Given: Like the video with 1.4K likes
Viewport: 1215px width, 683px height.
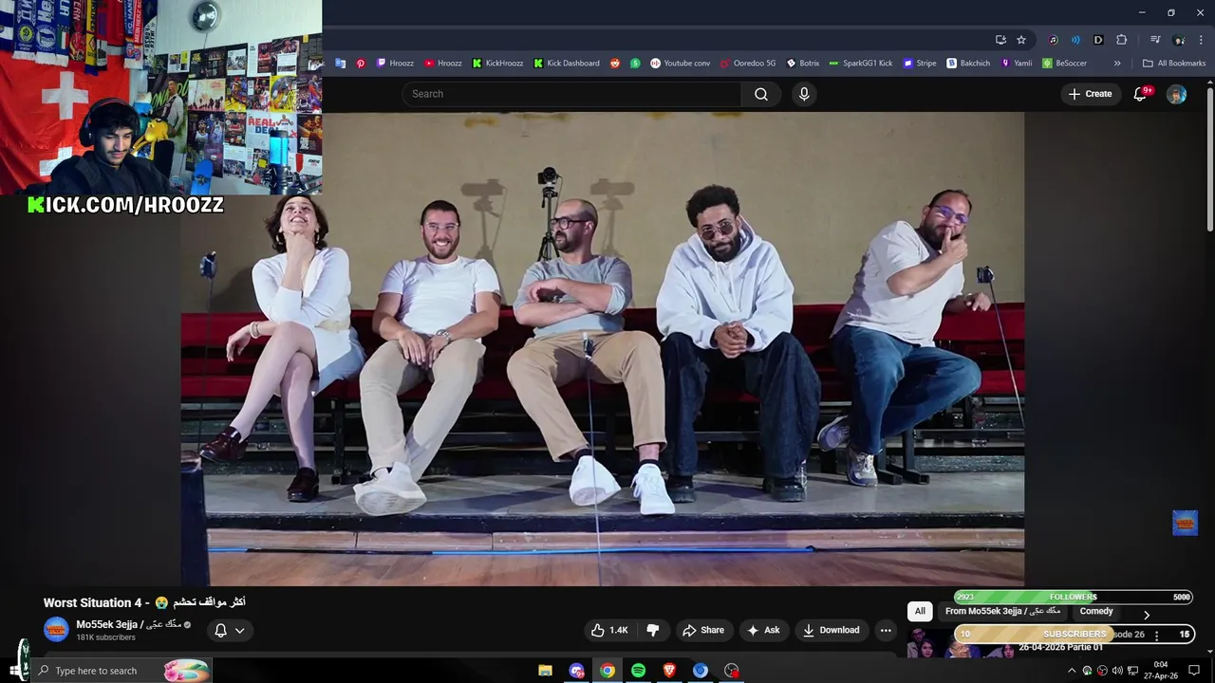Looking at the screenshot, I should coord(609,630).
